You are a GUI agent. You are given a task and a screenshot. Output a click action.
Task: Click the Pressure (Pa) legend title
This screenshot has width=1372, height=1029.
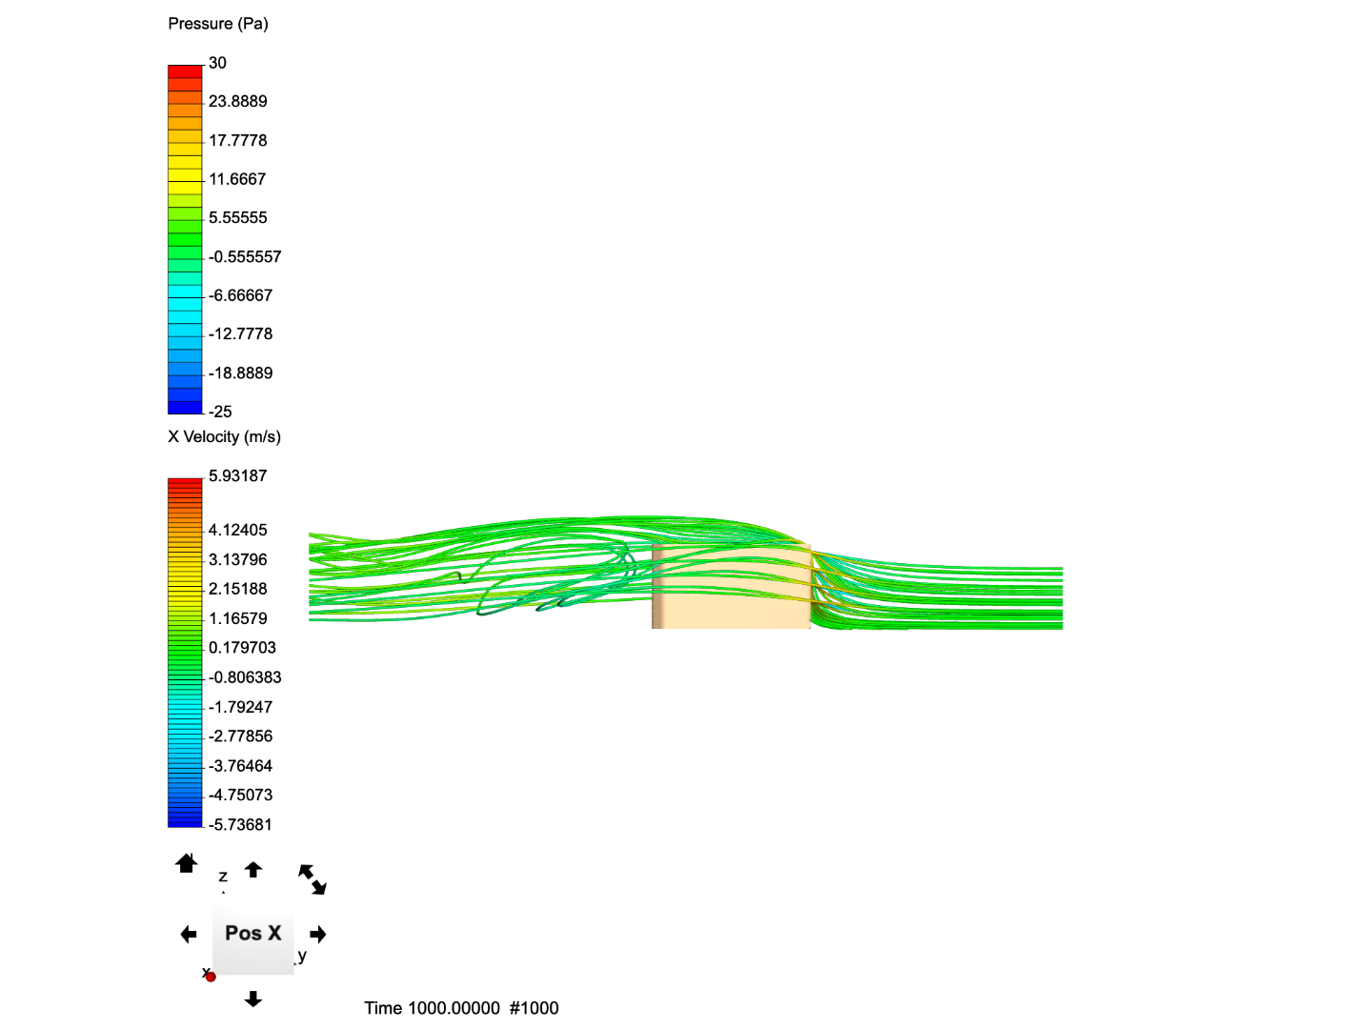click(218, 24)
